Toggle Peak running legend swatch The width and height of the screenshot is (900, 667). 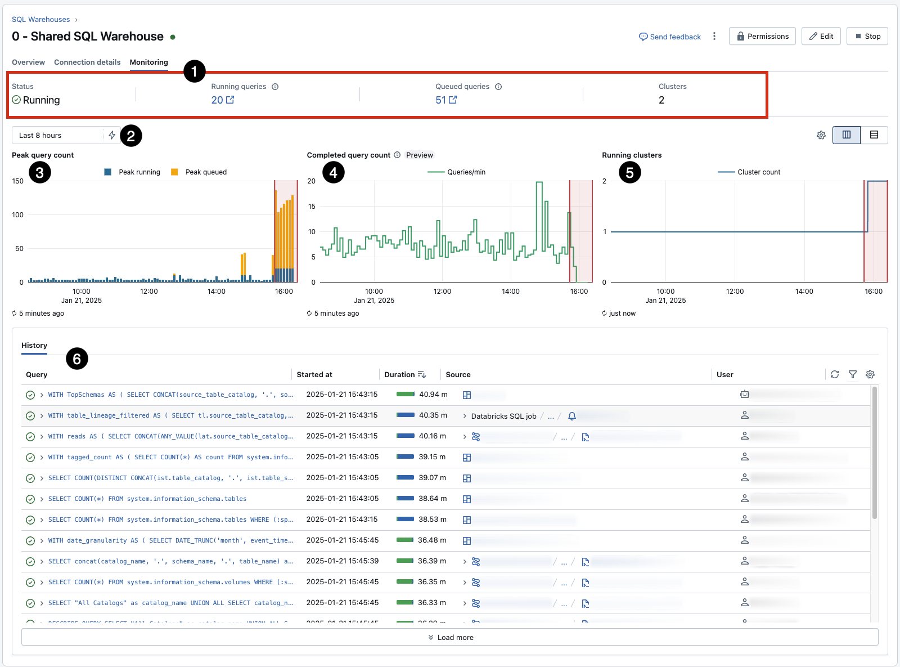click(x=108, y=172)
